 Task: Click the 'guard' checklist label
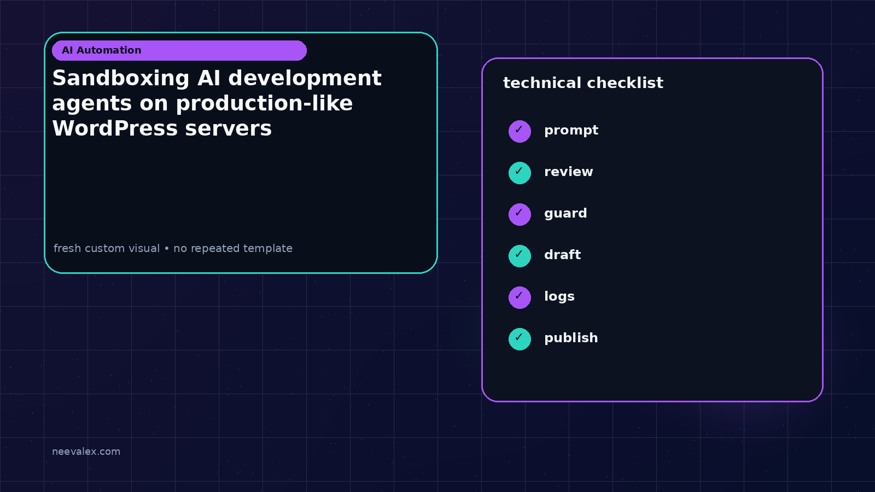point(565,214)
